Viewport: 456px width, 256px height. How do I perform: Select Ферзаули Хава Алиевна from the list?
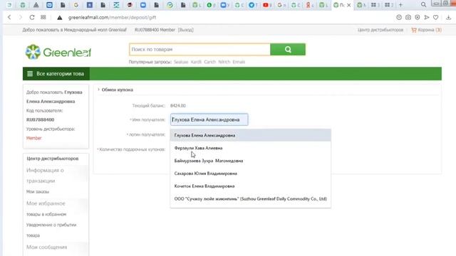(250, 148)
